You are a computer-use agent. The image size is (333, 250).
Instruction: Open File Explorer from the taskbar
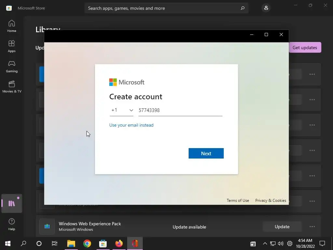click(x=71, y=243)
